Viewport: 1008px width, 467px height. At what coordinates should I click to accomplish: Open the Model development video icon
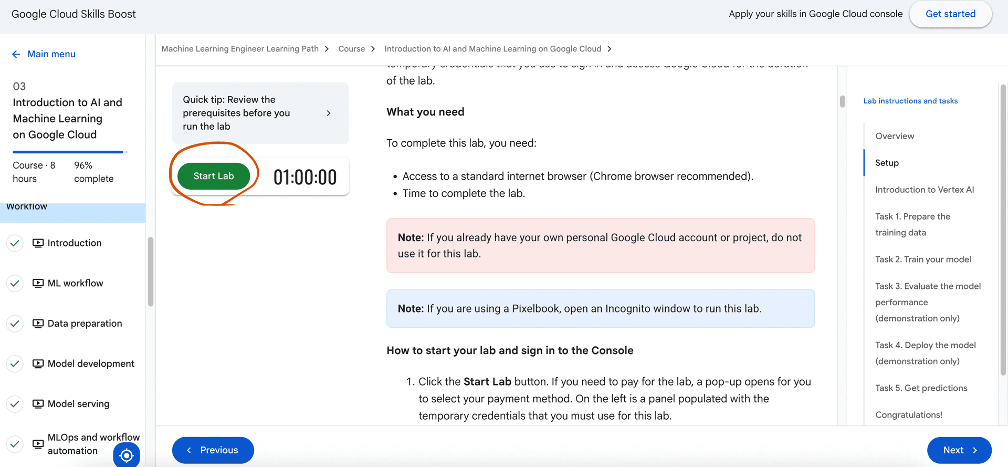click(x=38, y=364)
